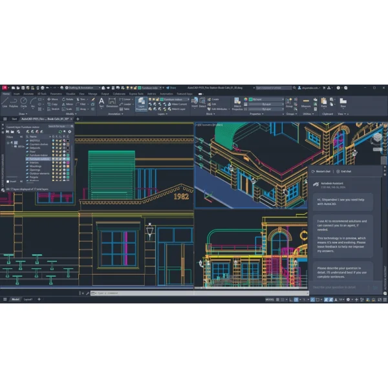Click the Insert block tool

tap(195, 102)
